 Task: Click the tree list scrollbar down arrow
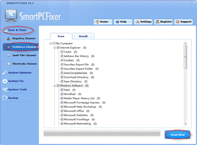tap(185, 124)
